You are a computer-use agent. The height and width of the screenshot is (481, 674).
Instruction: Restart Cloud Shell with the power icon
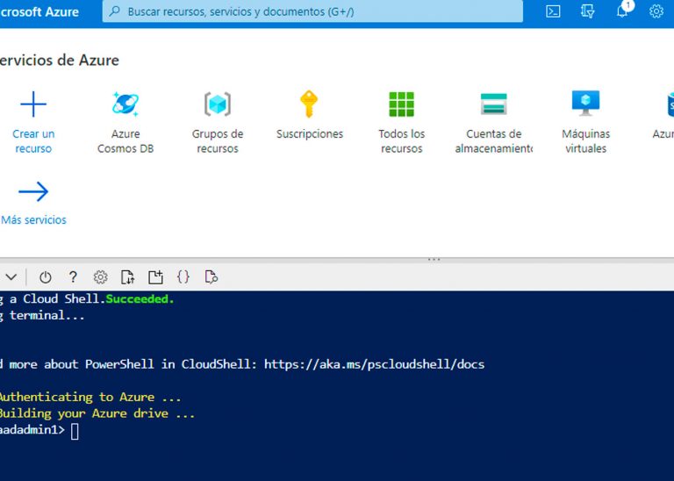(x=46, y=276)
